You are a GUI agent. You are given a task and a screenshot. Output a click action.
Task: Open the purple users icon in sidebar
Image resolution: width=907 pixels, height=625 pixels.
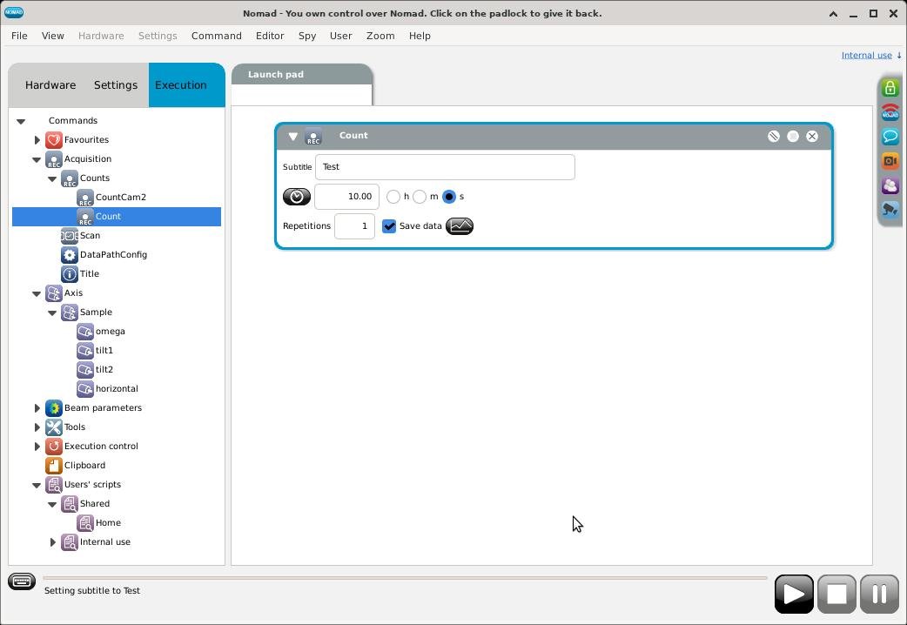(890, 185)
